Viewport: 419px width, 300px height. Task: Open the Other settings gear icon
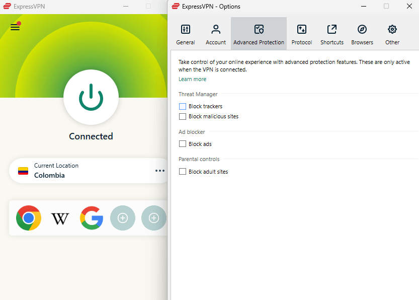tap(392, 29)
